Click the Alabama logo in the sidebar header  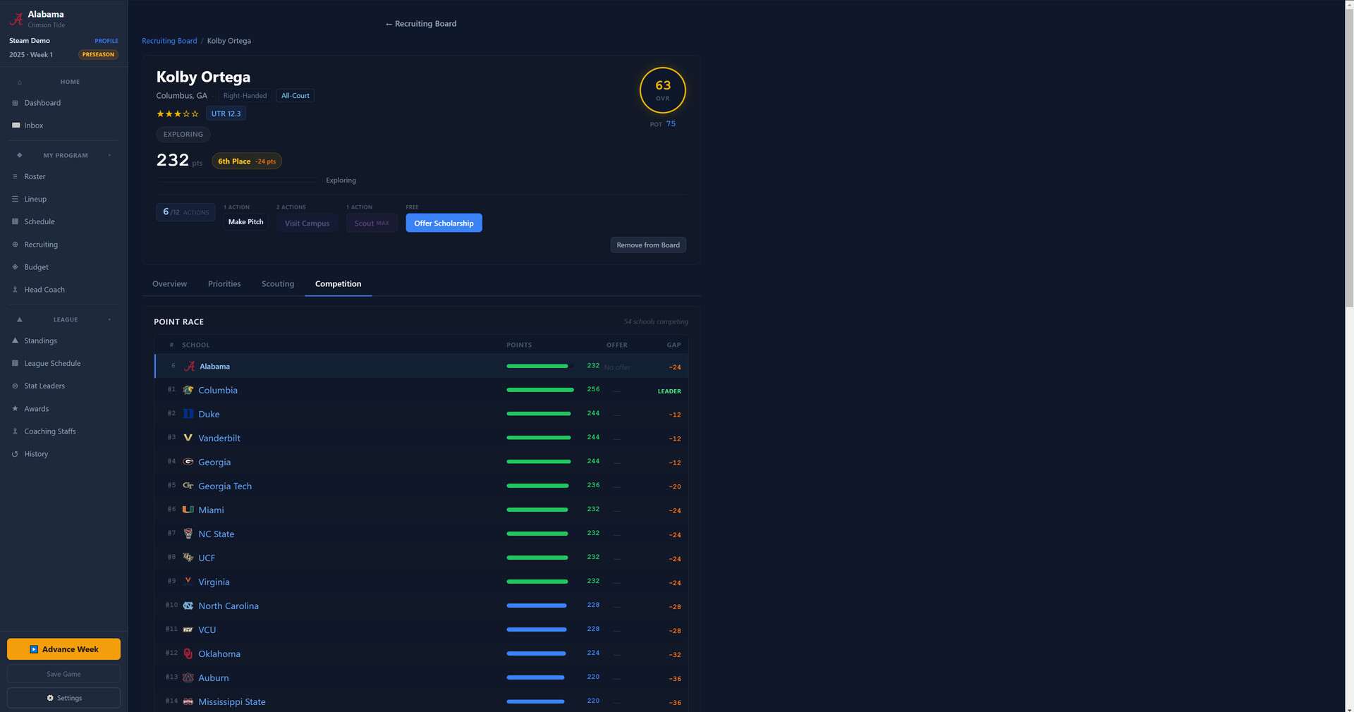16,19
